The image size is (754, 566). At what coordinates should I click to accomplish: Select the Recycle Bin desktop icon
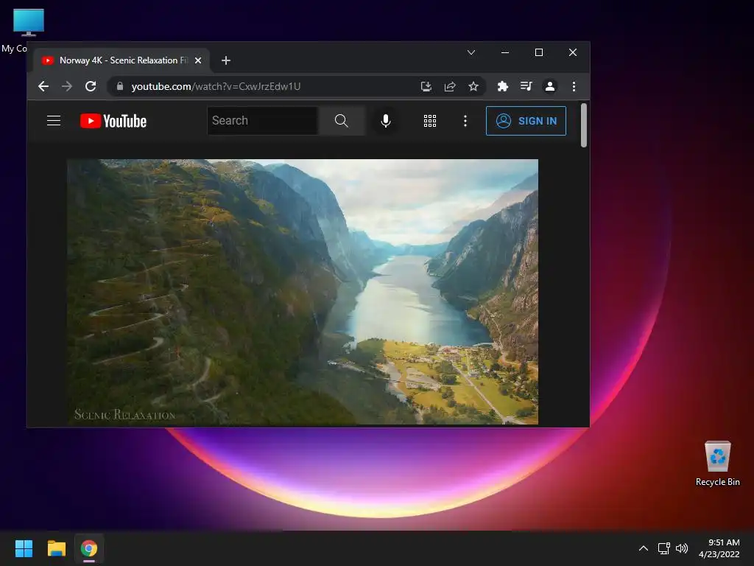[x=717, y=464]
